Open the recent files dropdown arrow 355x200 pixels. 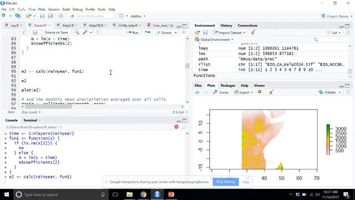click(34, 16)
